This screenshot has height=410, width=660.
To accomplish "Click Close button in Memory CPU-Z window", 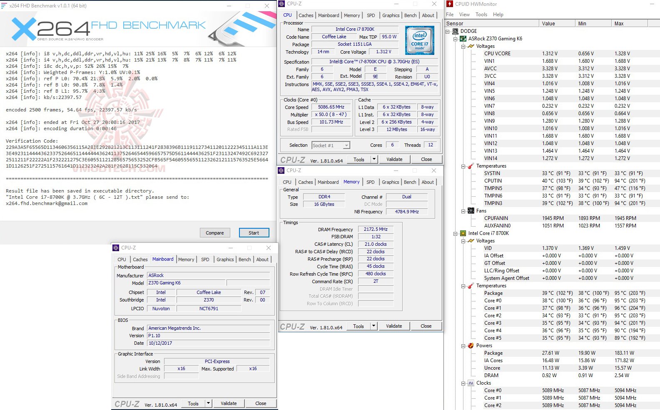I will click(426, 326).
